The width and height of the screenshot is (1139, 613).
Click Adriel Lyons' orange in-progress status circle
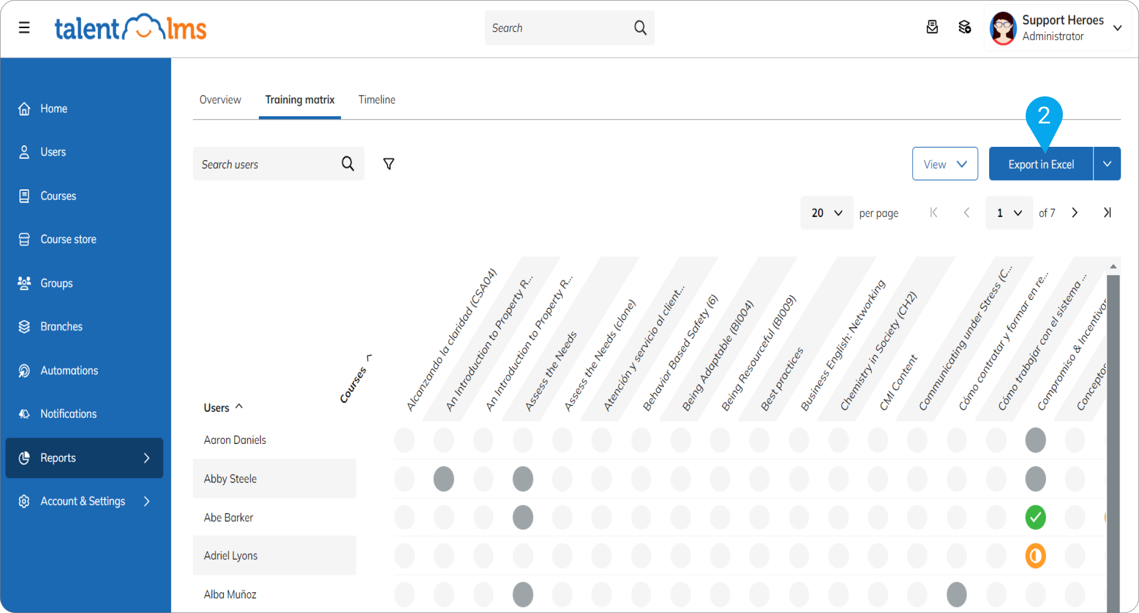click(1035, 556)
